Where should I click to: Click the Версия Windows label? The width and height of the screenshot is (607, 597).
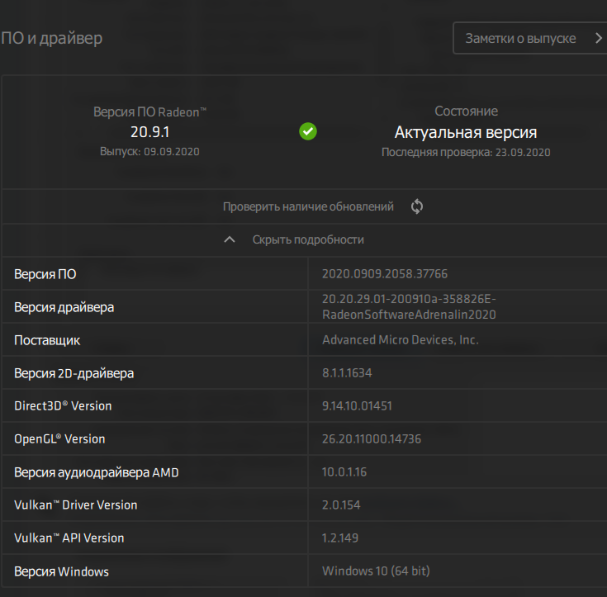point(62,571)
